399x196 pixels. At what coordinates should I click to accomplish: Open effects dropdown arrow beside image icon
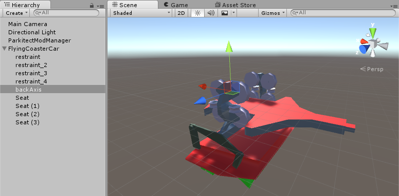pos(233,13)
